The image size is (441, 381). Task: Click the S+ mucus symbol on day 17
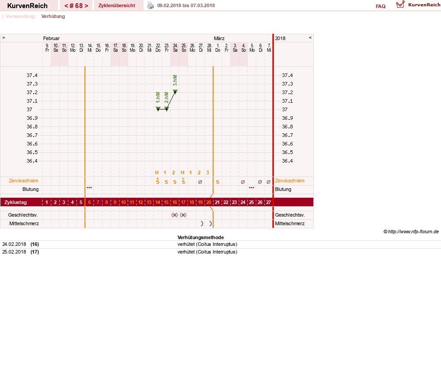[x=183, y=181]
